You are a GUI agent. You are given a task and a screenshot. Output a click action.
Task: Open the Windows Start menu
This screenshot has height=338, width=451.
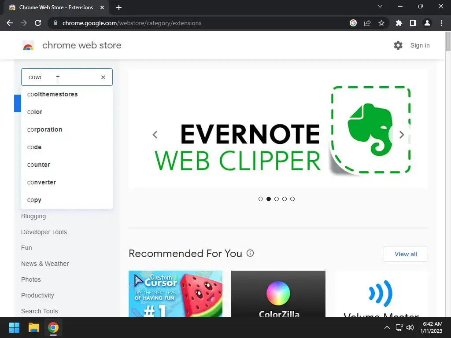click(14, 327)
